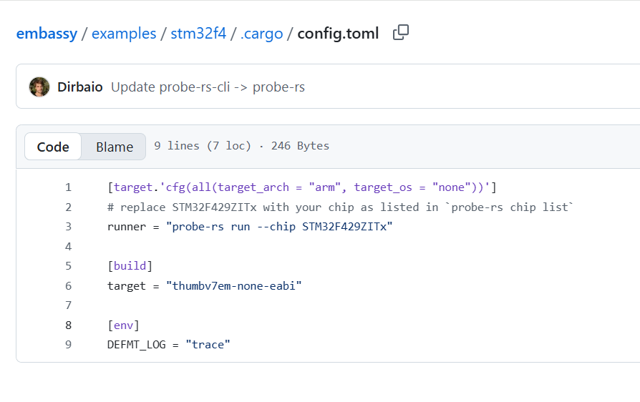Select line number 1 in the gutter
The image size is (640, 402).
pyautogui.click(x=68, y=187)
